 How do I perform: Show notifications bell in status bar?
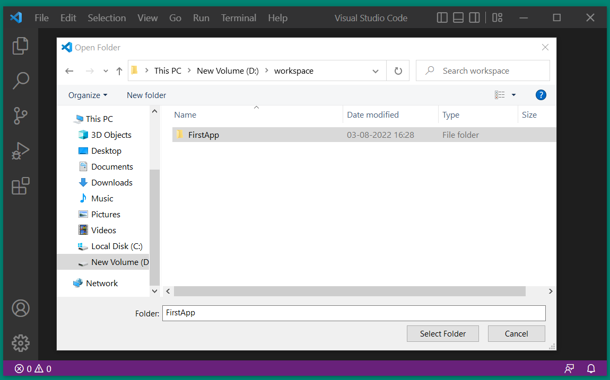click(591, 368)
